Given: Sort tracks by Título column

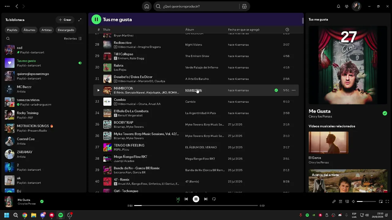Looking at the screenshot, I should [107, 30].
